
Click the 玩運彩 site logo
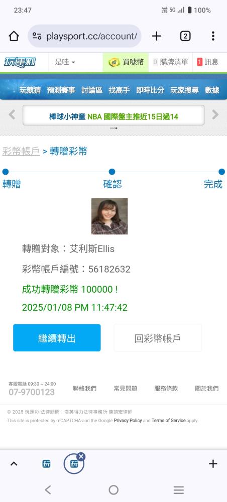[x=20, y=62]
